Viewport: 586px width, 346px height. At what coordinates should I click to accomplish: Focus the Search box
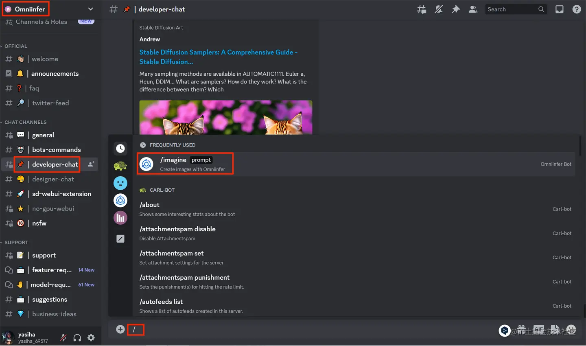[x=516, y=9]
